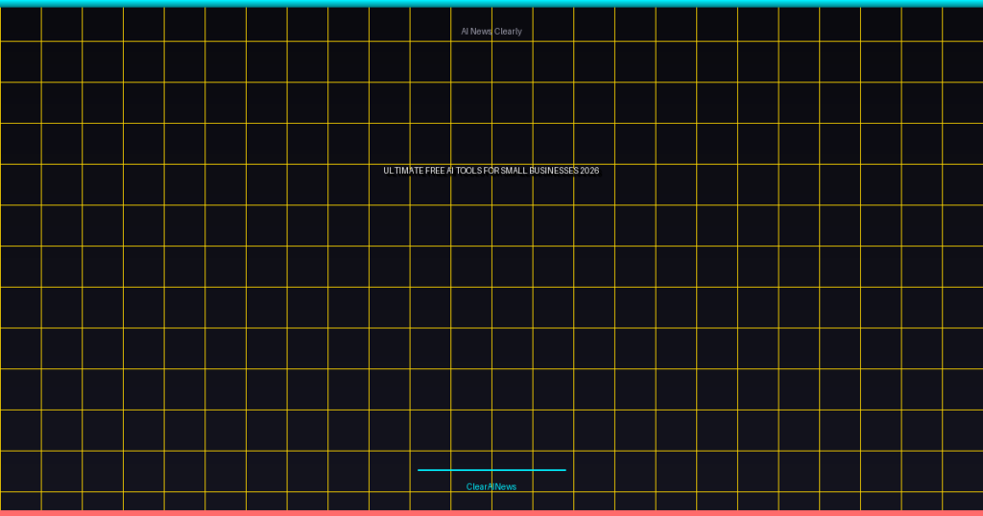Click the "AI News Clearly" header text
This screenshot has width=983, height=516.
point(491,32)
